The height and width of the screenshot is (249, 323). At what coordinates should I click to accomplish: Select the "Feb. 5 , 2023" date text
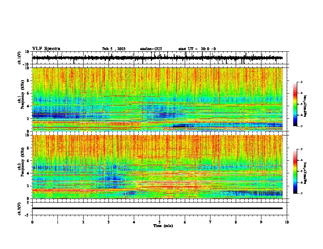114,49
